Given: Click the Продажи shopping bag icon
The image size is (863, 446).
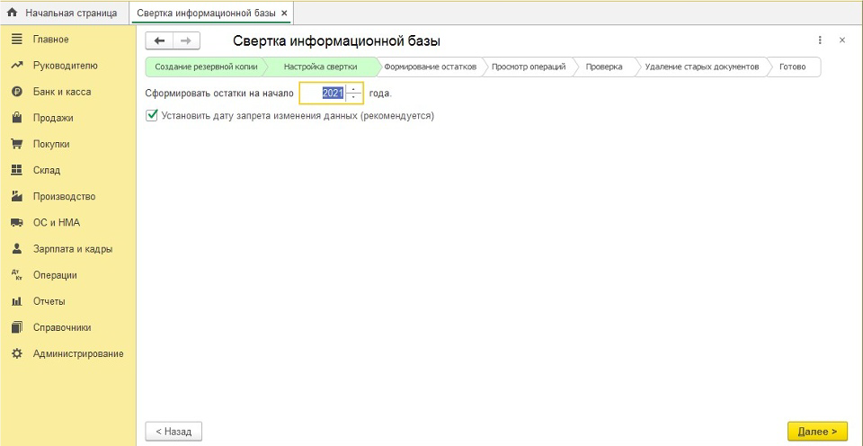Looking at the screenshot, I should [16, 118].
